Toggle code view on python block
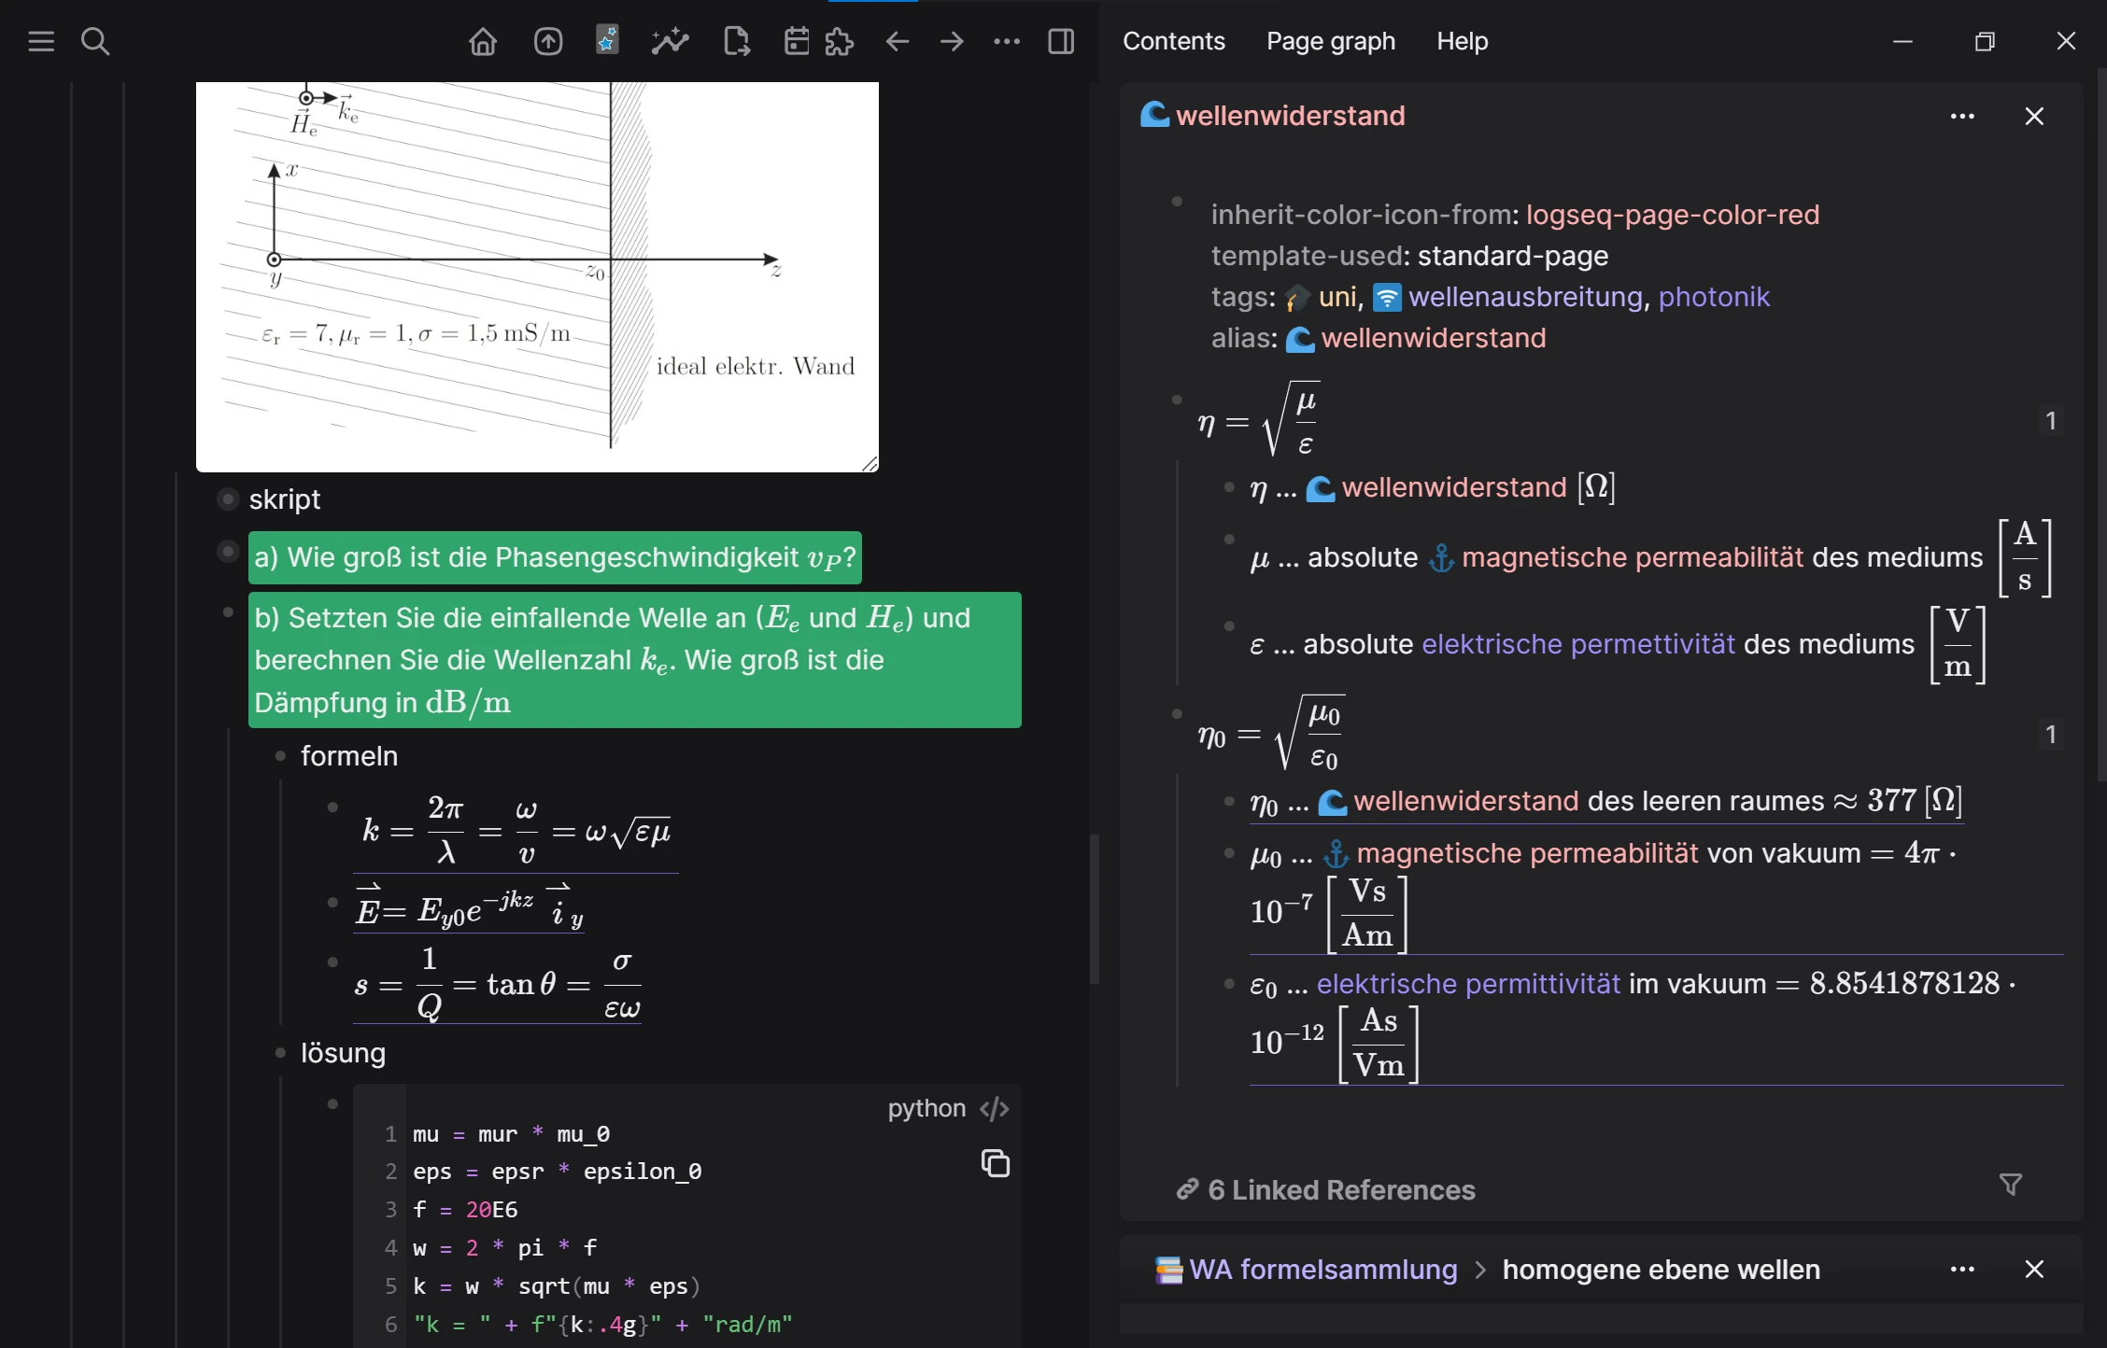Image resolution: width=2107 pixels, height=1348 pixels. tap(994, 1108)
